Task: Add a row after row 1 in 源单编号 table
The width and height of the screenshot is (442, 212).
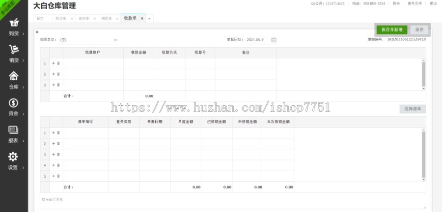Action: click(x=54, y=132)
